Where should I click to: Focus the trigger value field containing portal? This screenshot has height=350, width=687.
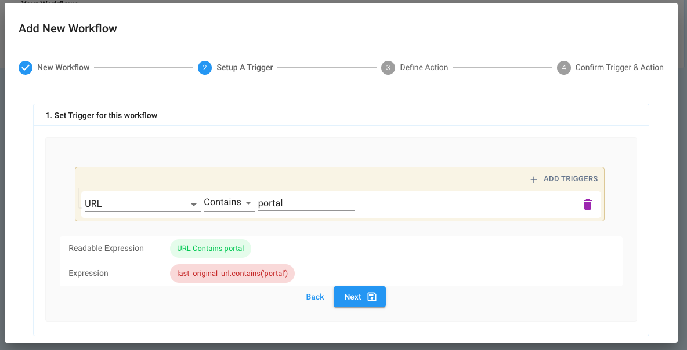306,203
